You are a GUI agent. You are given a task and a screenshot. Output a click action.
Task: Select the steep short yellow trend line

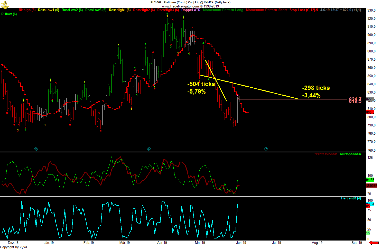(216, 80)
